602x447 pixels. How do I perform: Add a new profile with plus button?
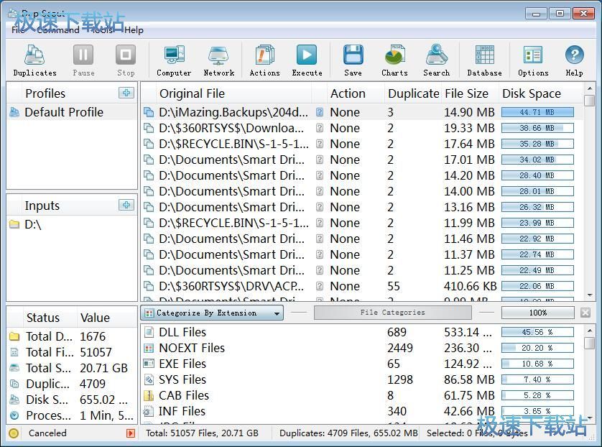(x=126, y=93)
